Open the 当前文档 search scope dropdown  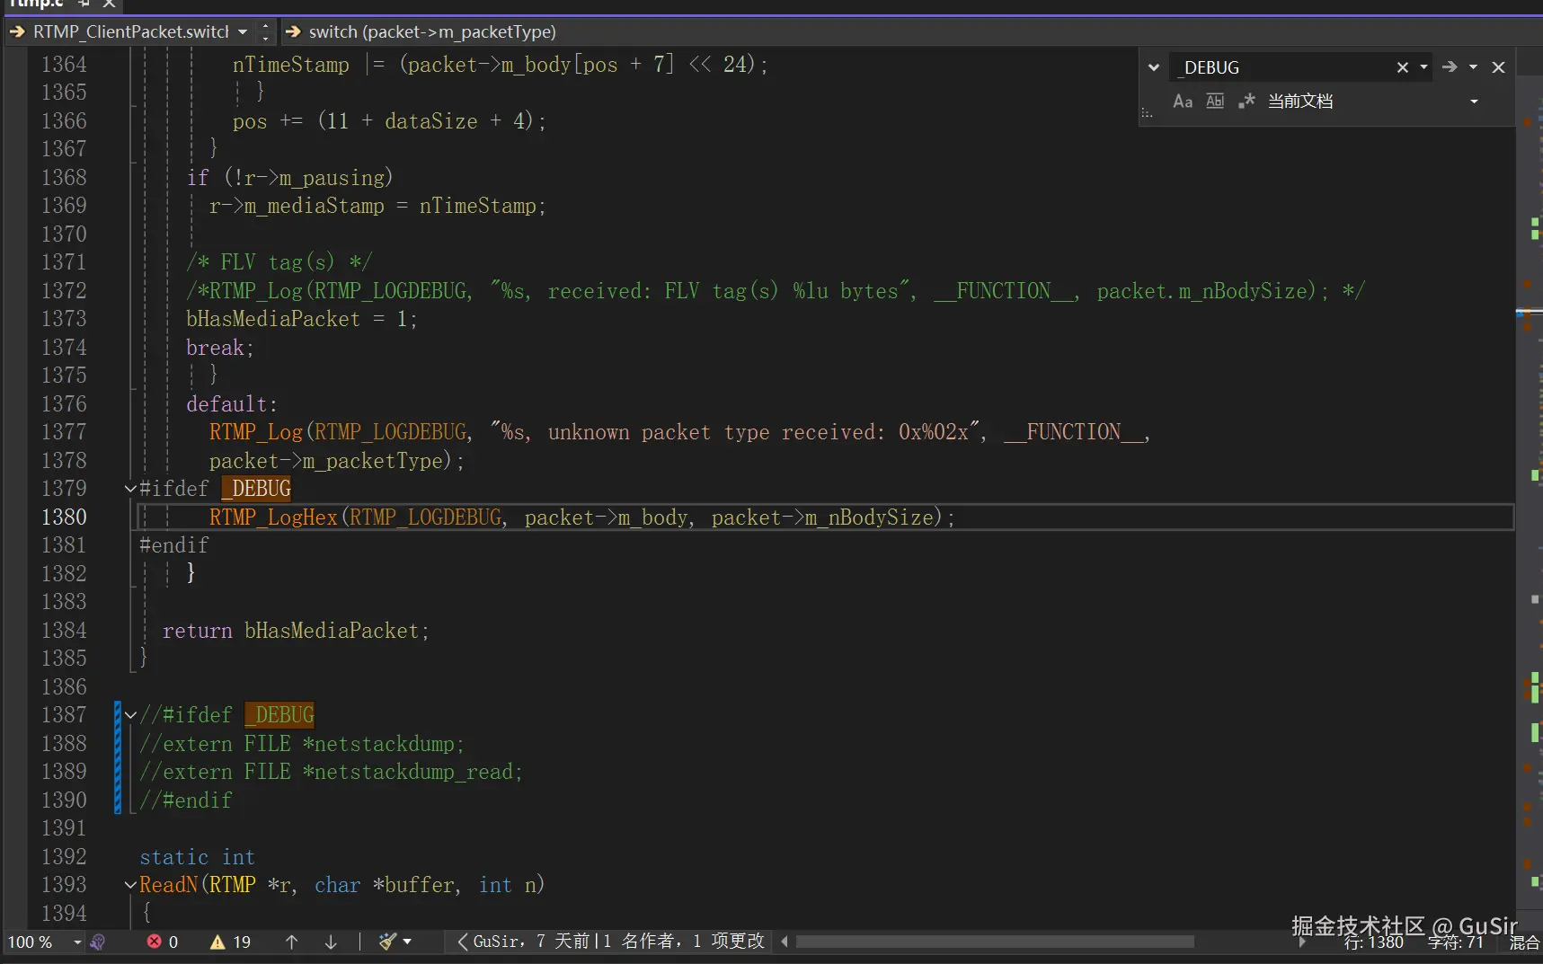(1474, 102)
